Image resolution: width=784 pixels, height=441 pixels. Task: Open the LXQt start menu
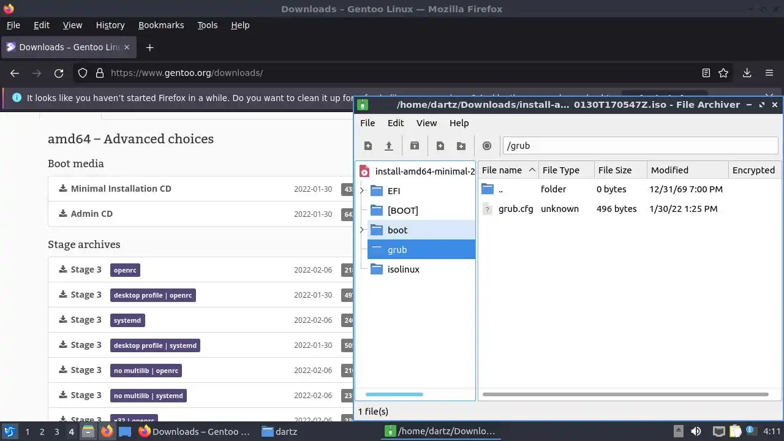pyautogui.click(x=9, y=431)
